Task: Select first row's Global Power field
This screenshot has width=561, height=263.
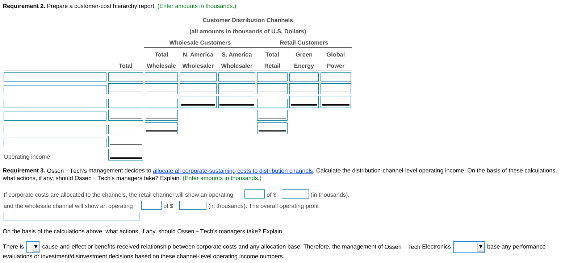Action: (x=336, y=77)
